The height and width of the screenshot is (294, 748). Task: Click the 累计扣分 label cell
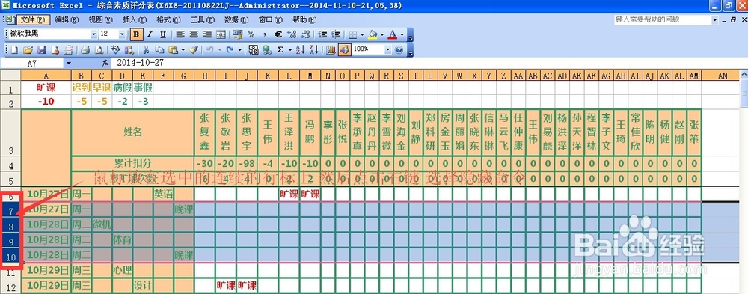point(132,163)
